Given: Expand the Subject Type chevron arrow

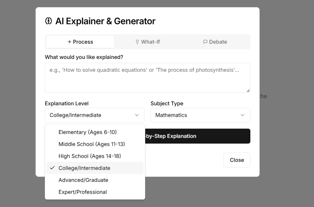Looking at the screenshot, I should 243,115.
